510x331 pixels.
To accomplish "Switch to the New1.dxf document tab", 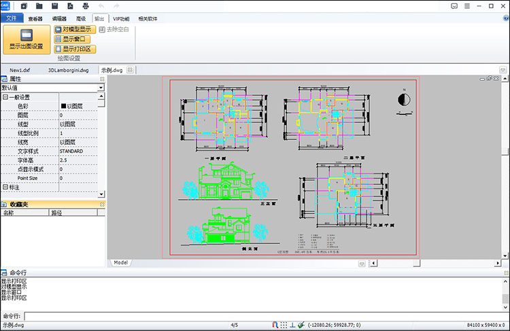I will 20,70.
